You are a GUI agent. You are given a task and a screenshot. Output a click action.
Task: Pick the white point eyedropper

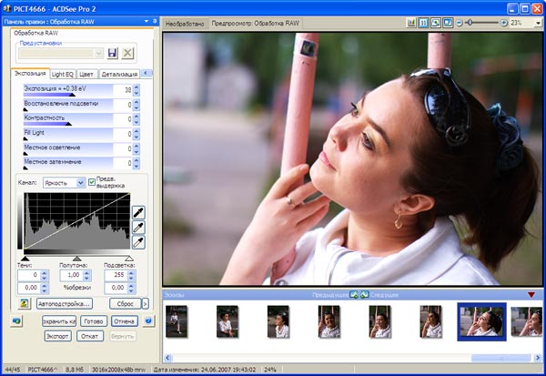[x=138, y=242]
